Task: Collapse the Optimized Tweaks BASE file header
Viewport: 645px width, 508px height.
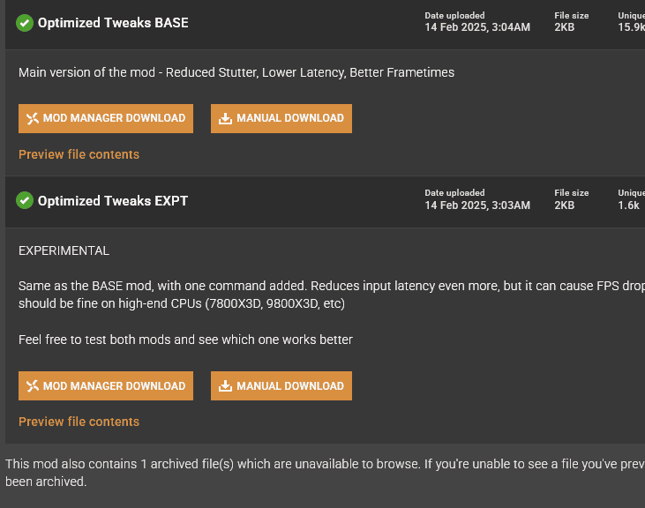Action: (325, 25)
